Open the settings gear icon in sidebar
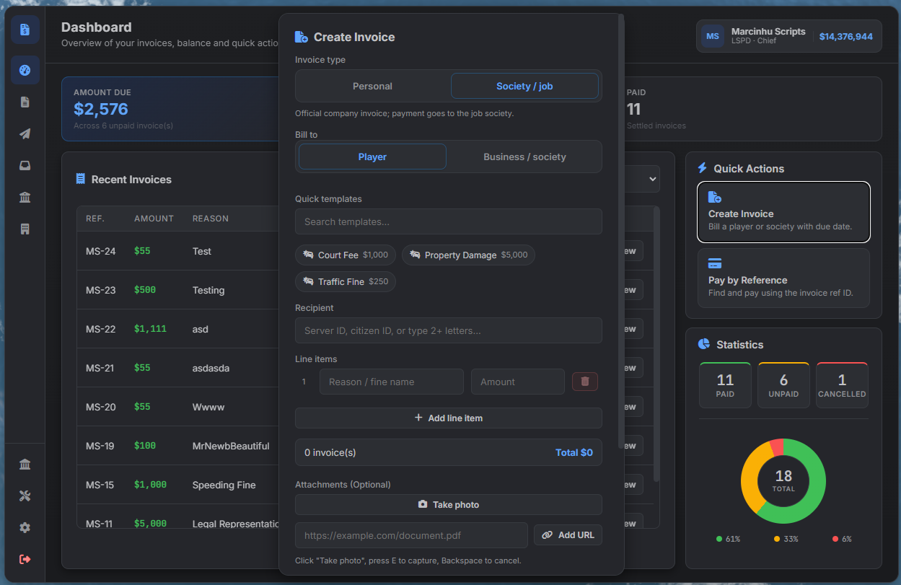This screenshot has height=585, width=901. pos(25,527)
